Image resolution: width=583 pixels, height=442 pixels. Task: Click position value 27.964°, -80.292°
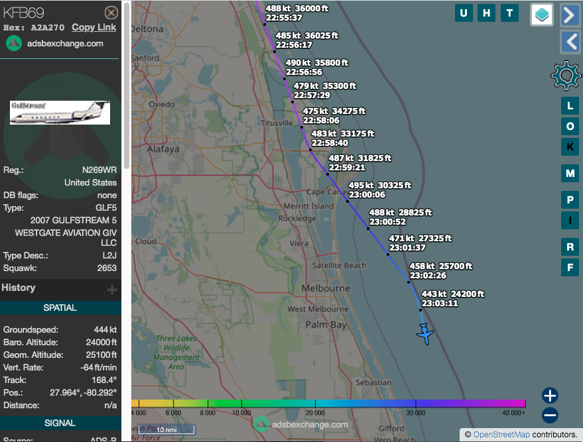(84, 393)
